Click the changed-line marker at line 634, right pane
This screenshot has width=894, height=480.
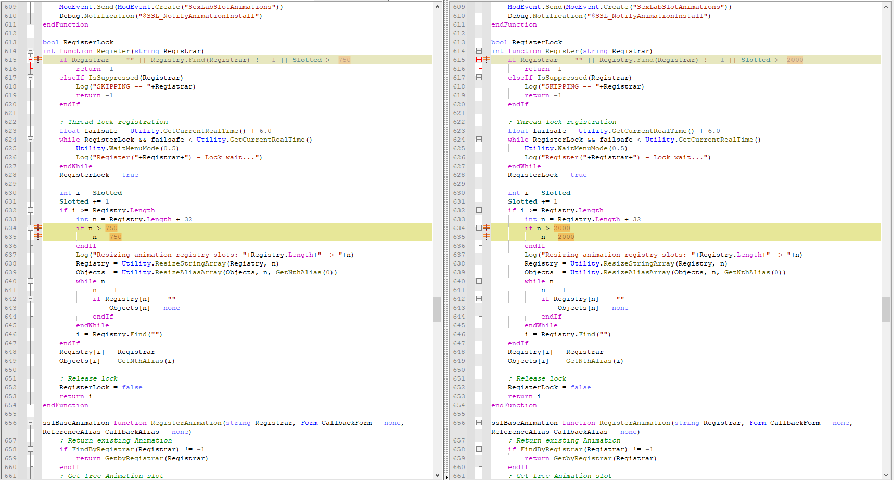point(487,228)
